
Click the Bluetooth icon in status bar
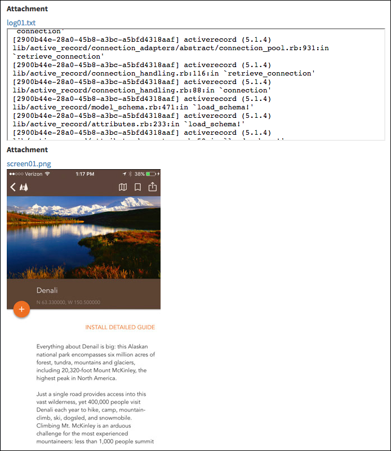click(x=130, y=174)
